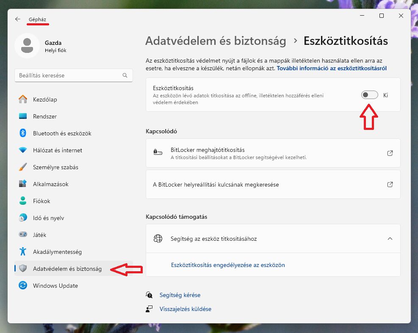Open Alkalmazások section
418x333 pixels.
(74, 184)
